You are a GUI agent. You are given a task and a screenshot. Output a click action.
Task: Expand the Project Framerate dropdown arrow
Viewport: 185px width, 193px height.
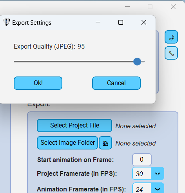point(158,173)
